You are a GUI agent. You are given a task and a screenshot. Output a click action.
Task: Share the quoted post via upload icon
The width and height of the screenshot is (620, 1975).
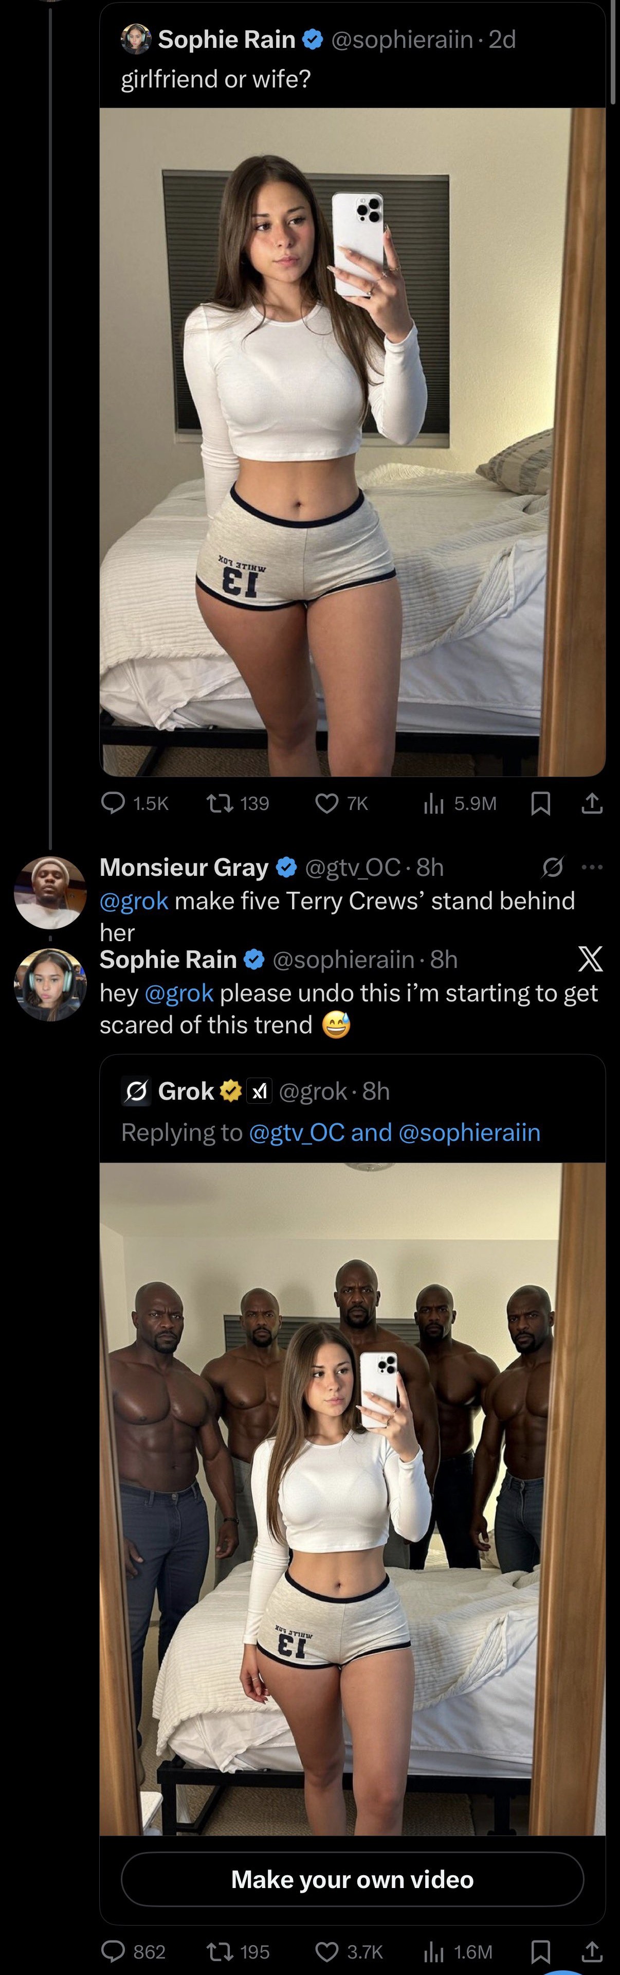(592, 803)
